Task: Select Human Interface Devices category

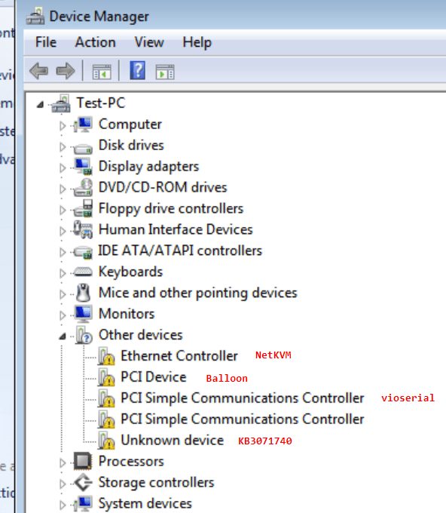Action: [176, 229]
